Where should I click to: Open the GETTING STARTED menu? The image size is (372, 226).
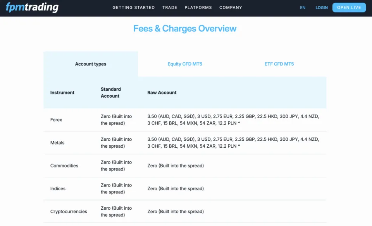coord(134,7)
